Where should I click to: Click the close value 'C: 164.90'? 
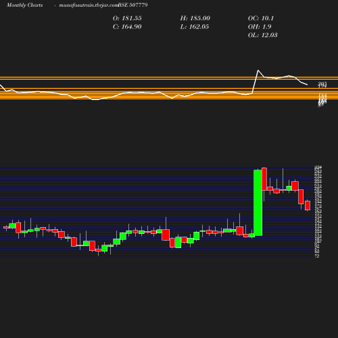pyautogui.click(x=127, y=27)
